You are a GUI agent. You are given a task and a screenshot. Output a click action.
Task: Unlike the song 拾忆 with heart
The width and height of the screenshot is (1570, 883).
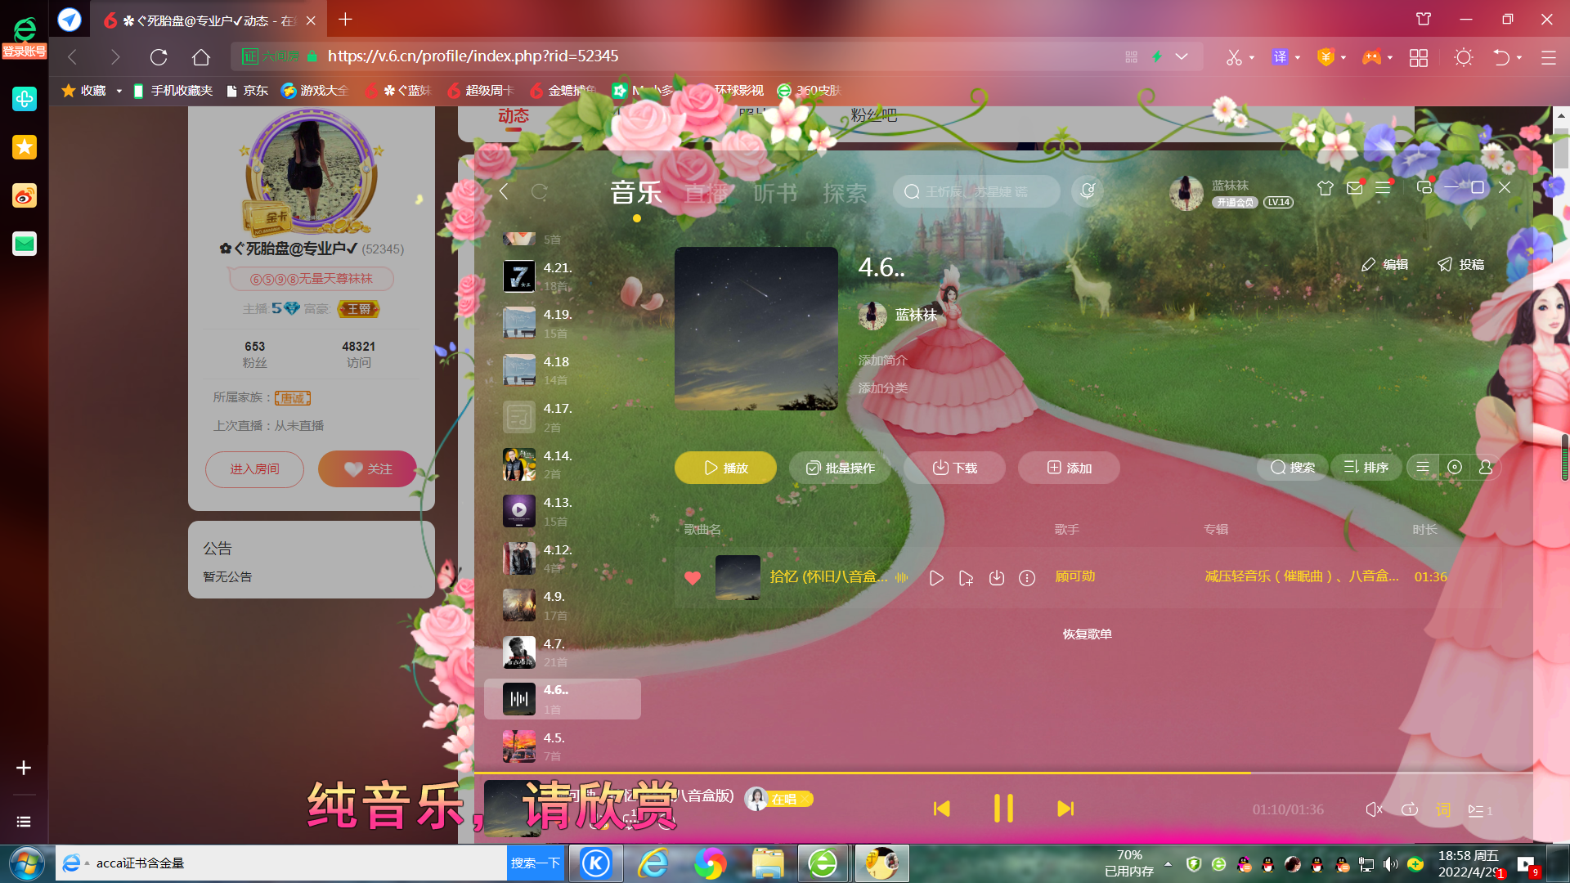pyautogui.click(x=693, y=578)
